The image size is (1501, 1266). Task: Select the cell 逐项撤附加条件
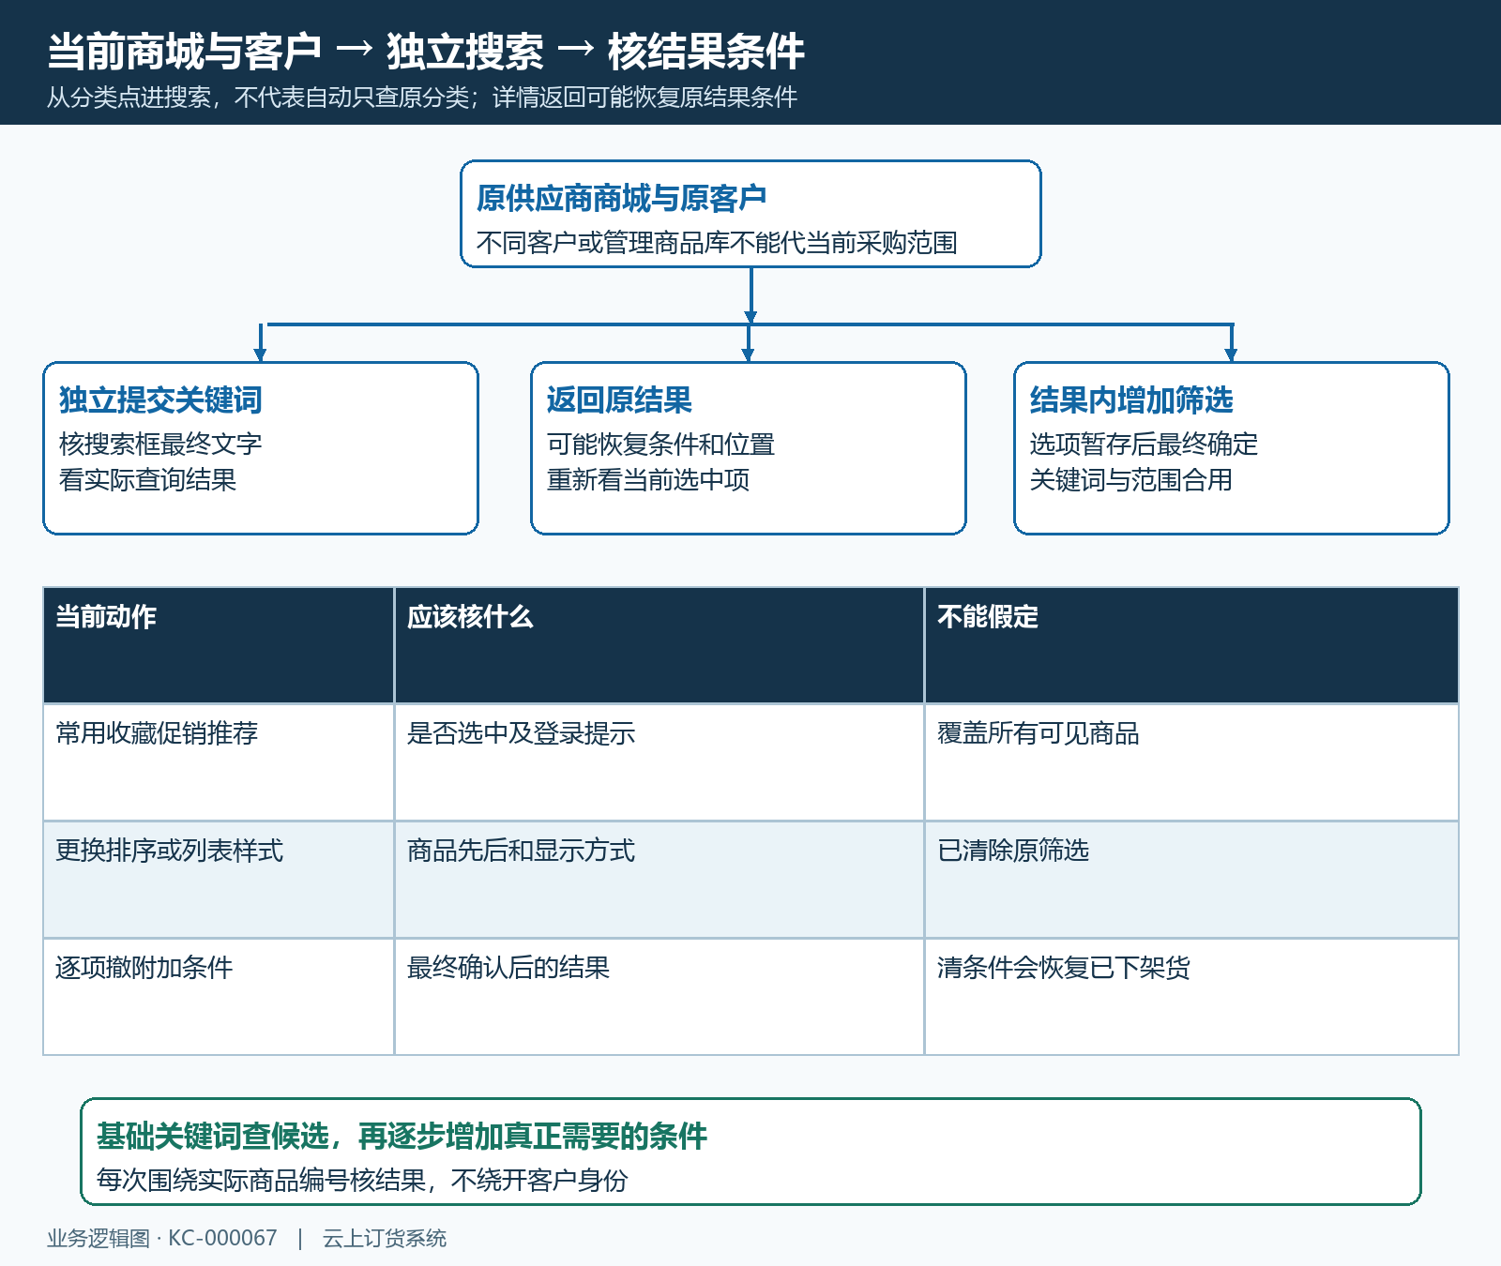point(219,997)
